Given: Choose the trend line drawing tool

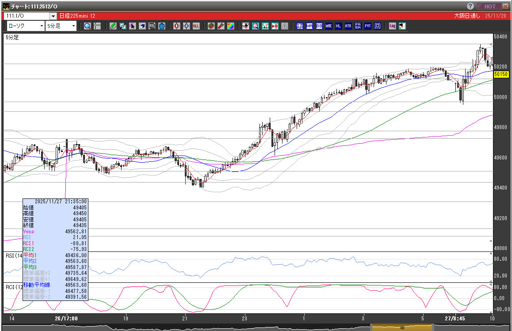Looking at the screenshot, I should [123, 26].
